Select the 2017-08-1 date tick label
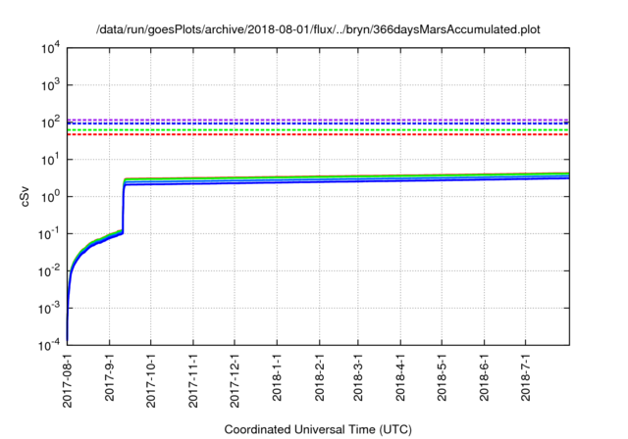The height and width of the screenshot is (439, 628). pos(68,380)
